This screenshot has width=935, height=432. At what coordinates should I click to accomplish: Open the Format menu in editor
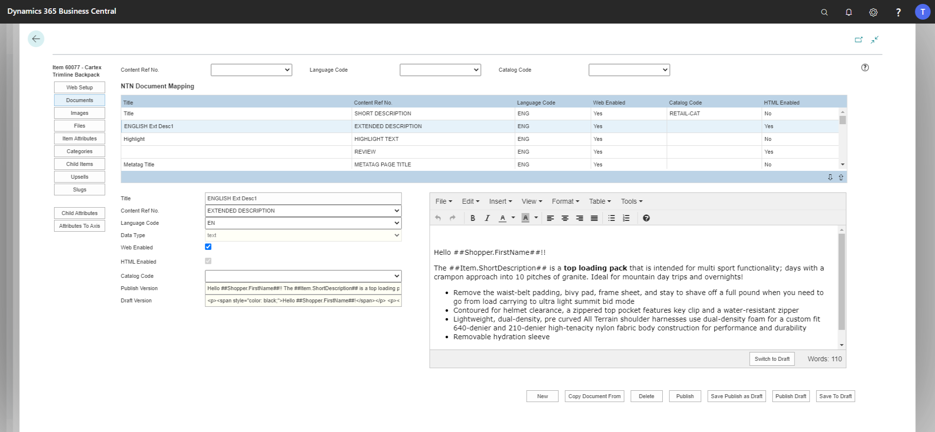pos(566,201)
